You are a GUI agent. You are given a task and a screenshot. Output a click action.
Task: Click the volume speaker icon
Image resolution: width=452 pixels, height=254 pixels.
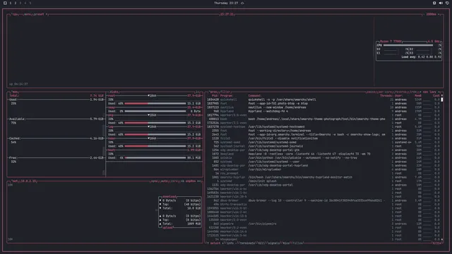[x=441, y=3]
